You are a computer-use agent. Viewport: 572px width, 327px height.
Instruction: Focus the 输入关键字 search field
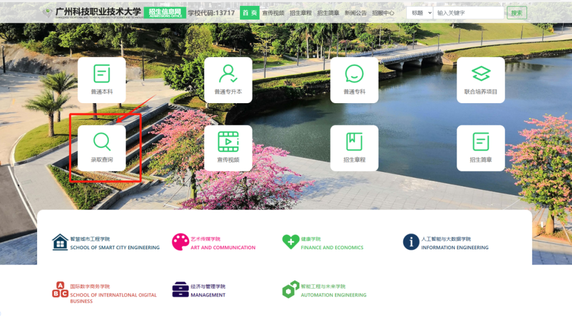coord(468,13)
